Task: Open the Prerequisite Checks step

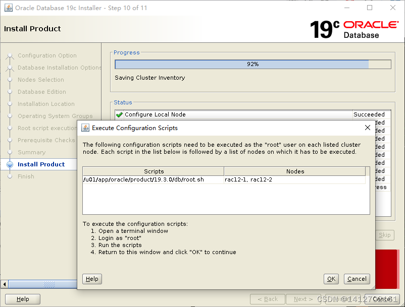Action: (x=46, y=140)
